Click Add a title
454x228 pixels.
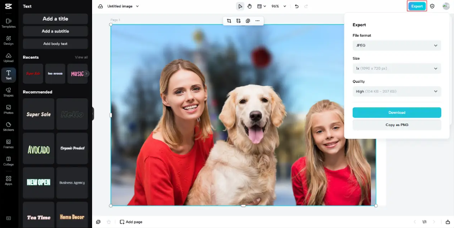click(x=55, y=19)
